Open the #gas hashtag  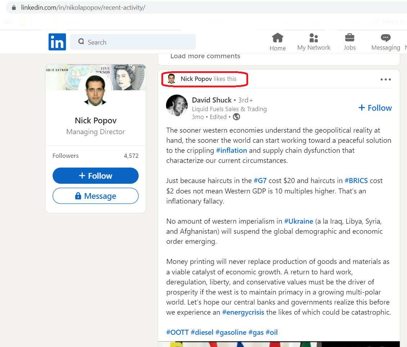pos(256,332)
